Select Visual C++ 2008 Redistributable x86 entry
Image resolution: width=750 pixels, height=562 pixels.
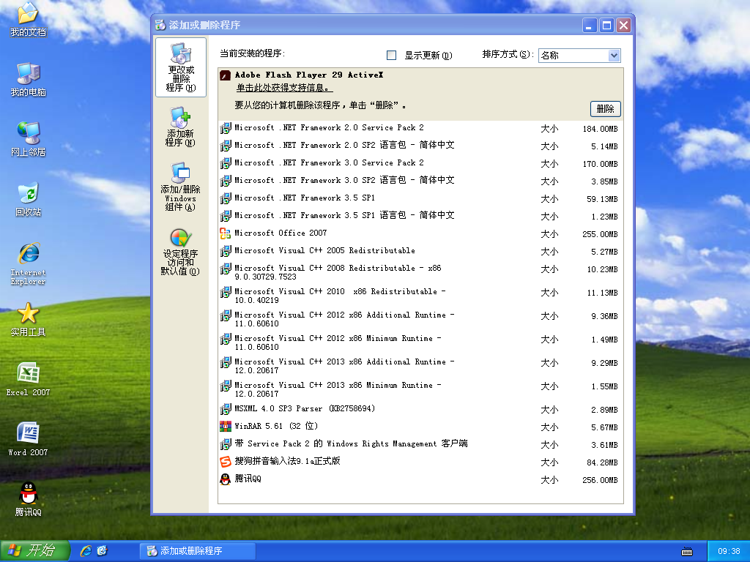[420, 272]
